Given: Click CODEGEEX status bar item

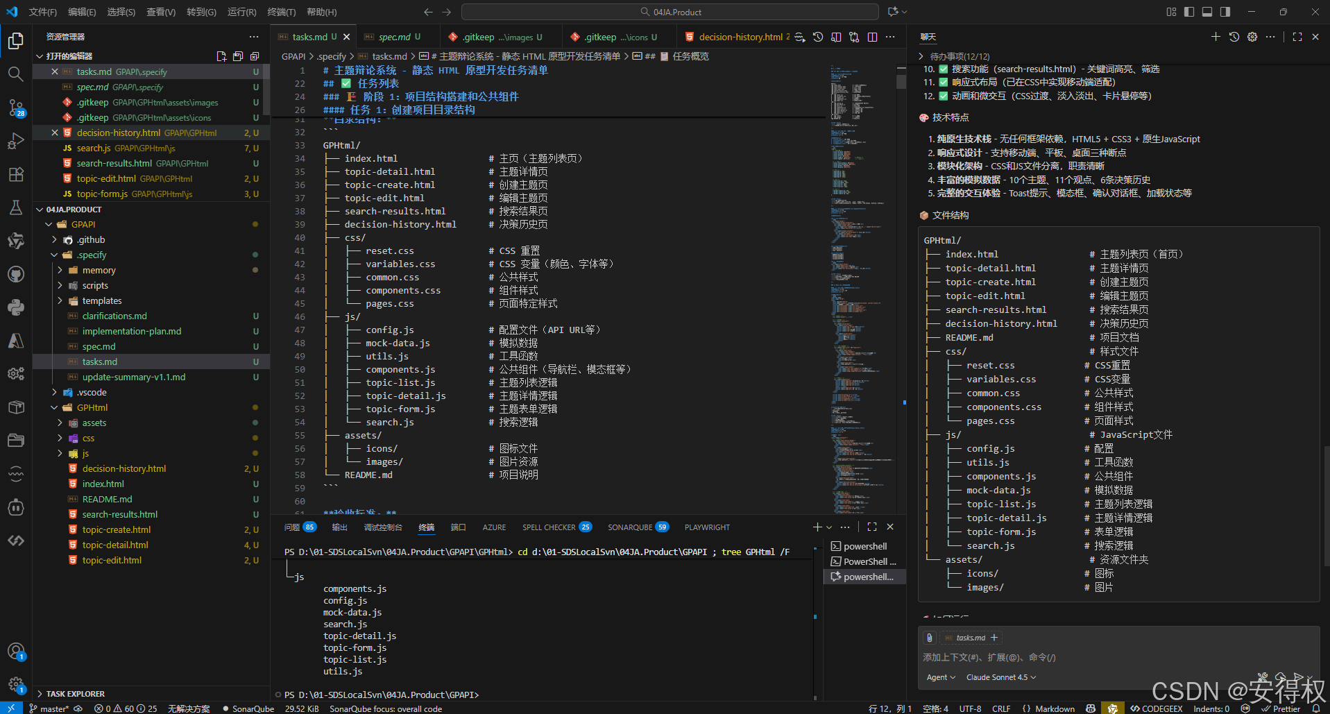Looking at the screenshot, I should pyautogui.click(x=1156, y=708).
